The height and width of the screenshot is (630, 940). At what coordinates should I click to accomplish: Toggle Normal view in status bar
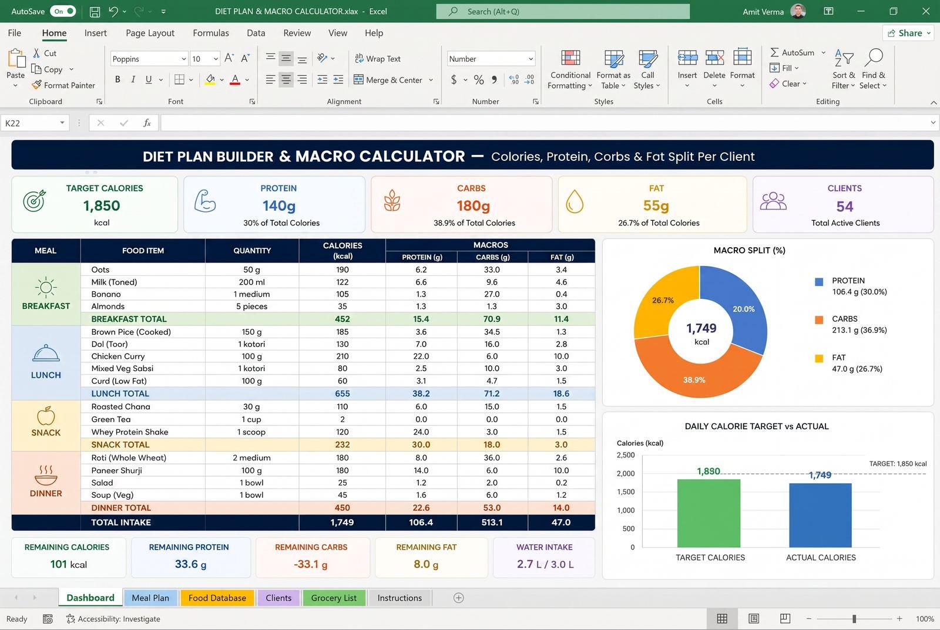722,618
